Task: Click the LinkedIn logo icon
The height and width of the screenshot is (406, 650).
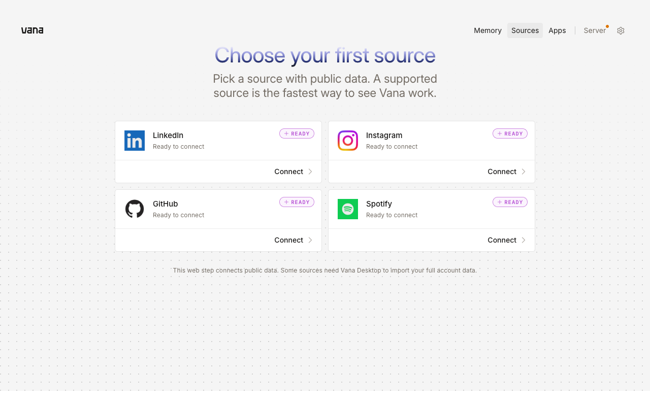Action: [135, 141]
